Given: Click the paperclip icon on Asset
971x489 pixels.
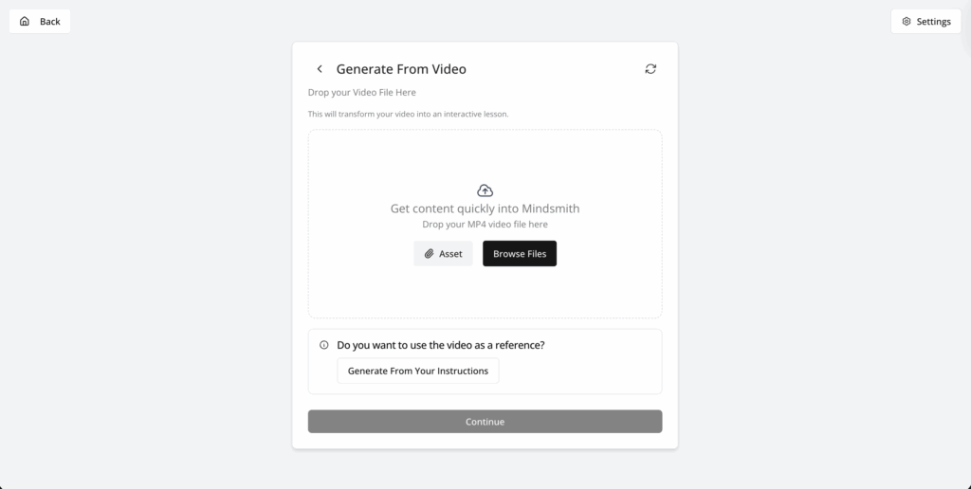Looking at the screenshot, I should (429, 254).
